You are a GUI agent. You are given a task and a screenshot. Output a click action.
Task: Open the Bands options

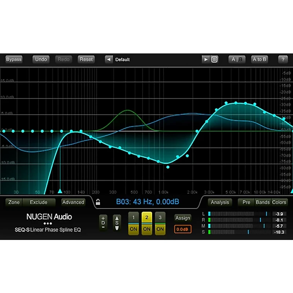pyautogui.click(x=263, y=203)
